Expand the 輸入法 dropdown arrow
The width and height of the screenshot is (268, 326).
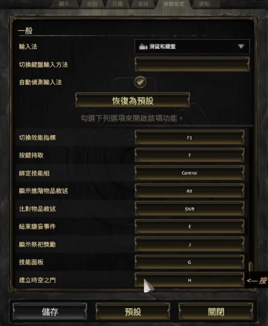pyautogui.click(x=241, y=46)
